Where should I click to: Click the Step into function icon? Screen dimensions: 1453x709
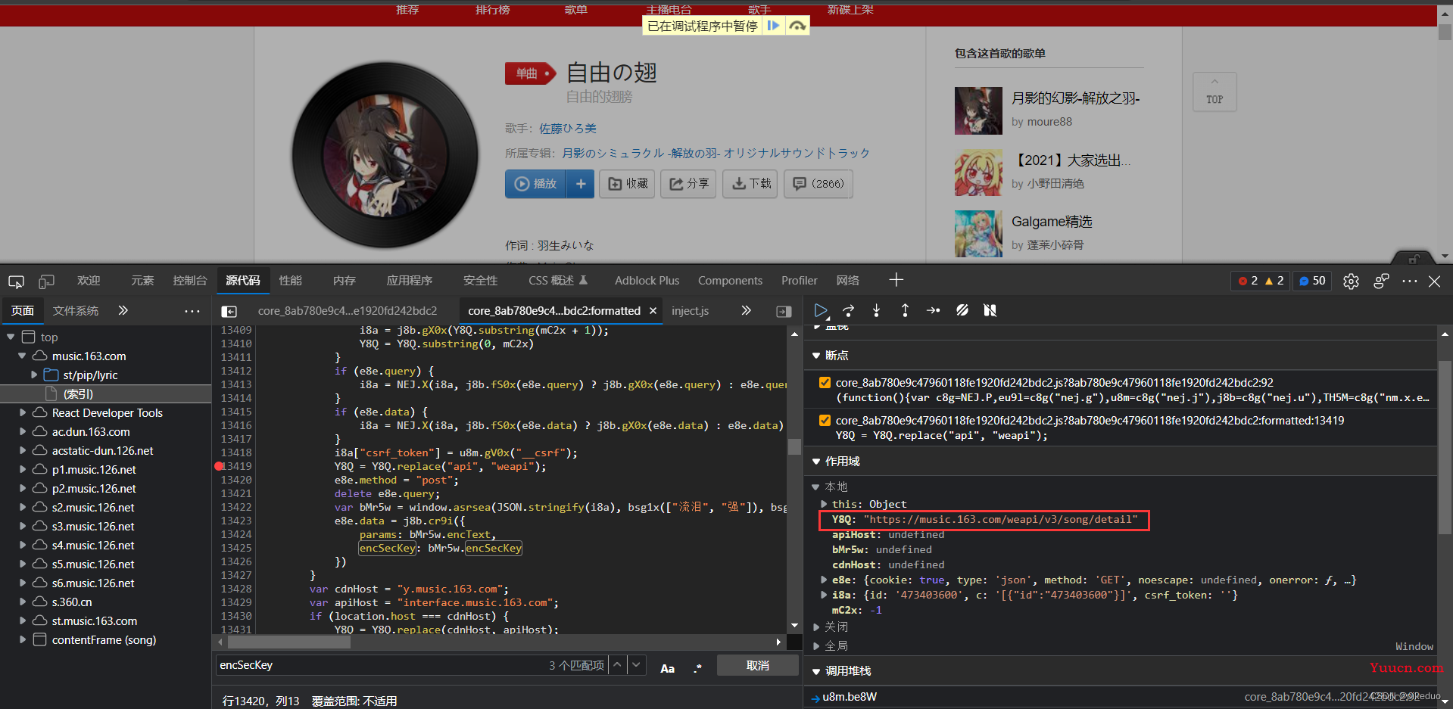(x=876, y=310)
